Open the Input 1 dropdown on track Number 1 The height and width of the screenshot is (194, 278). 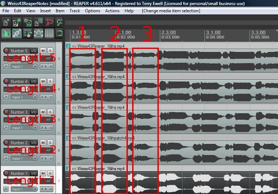click(x=24, y=189)
